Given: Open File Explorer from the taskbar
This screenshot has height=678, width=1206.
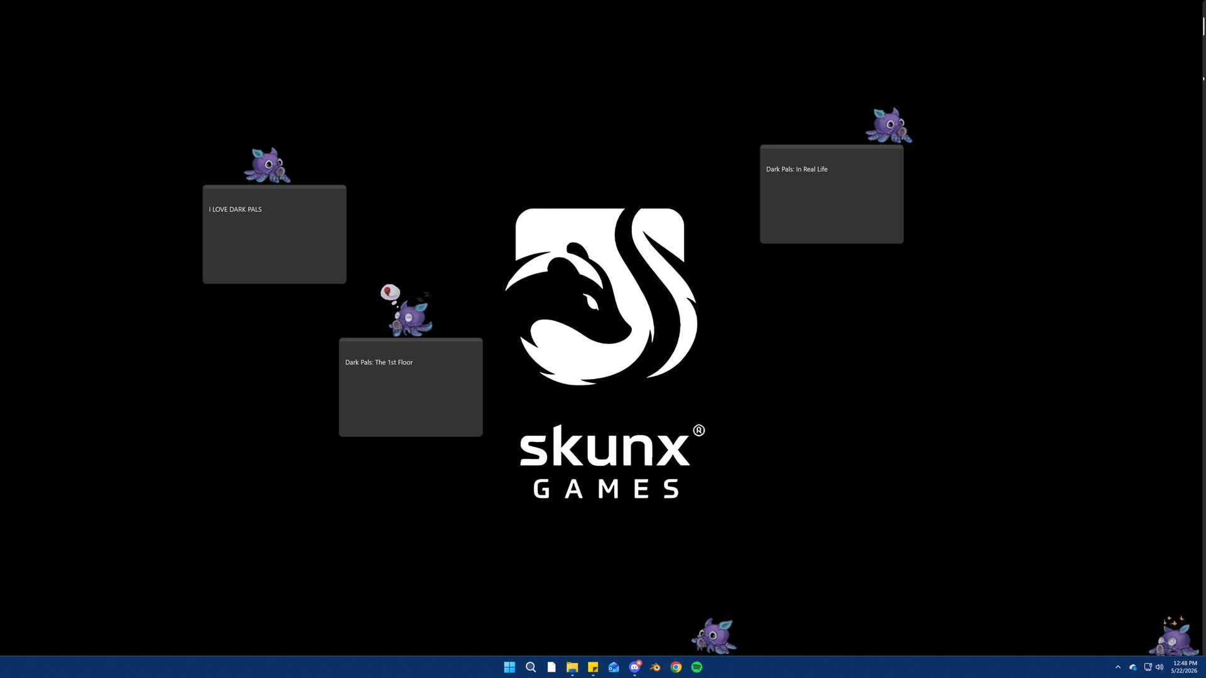Looking at the screenshot, I should click(x=572, y=667).
